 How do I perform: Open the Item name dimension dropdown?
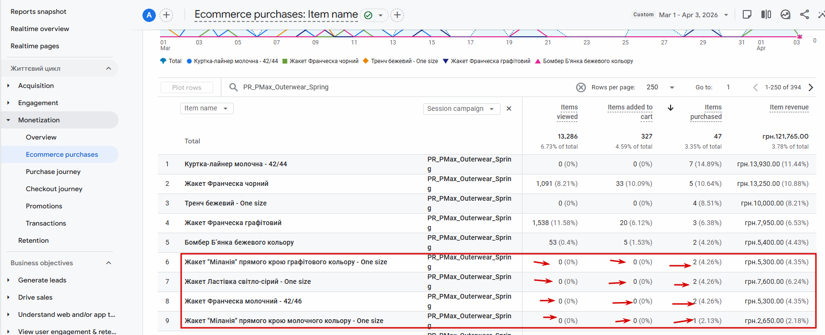[206, 108]
